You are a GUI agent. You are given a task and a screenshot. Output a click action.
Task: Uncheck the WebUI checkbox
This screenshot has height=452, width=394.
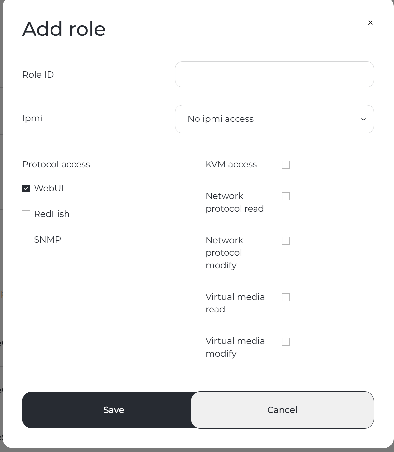tap(26, 189)
